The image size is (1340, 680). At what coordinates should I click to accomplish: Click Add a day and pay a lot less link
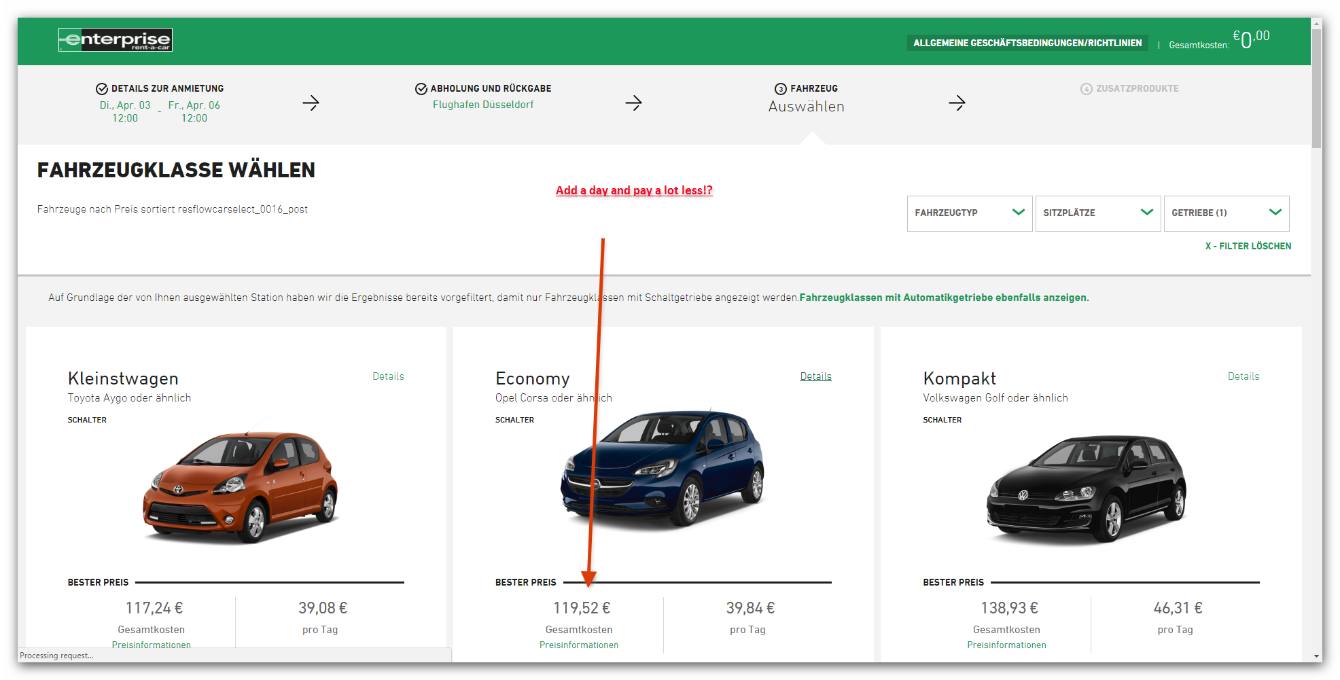(x=634, y=190)
